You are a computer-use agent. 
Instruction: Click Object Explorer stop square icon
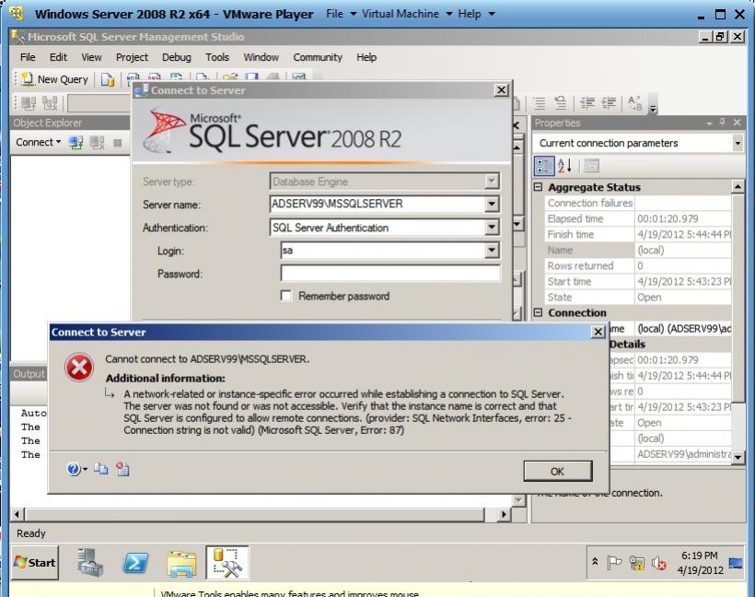coord(118,143)
